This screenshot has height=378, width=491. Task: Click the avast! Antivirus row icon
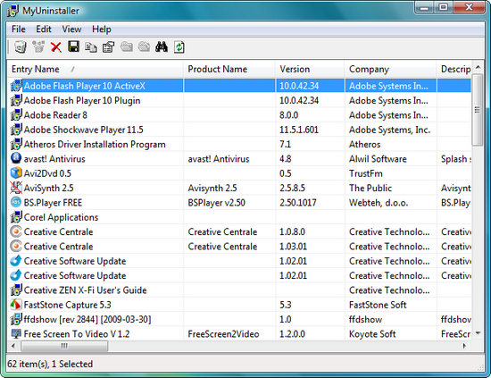click(x=16, y=158)
